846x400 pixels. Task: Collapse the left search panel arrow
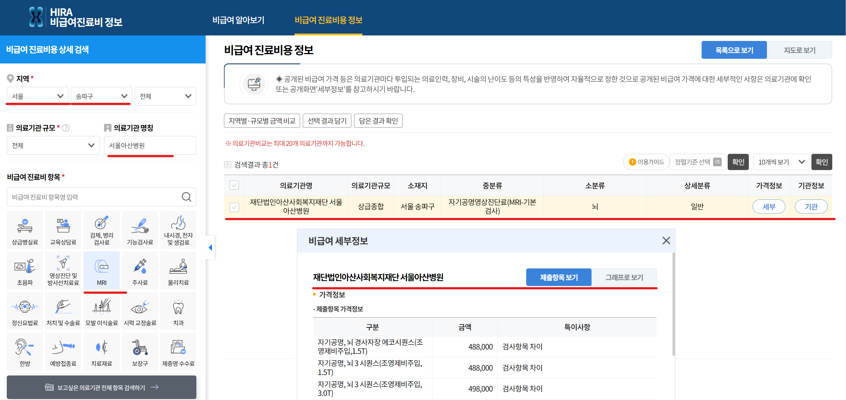click(210, 248)
